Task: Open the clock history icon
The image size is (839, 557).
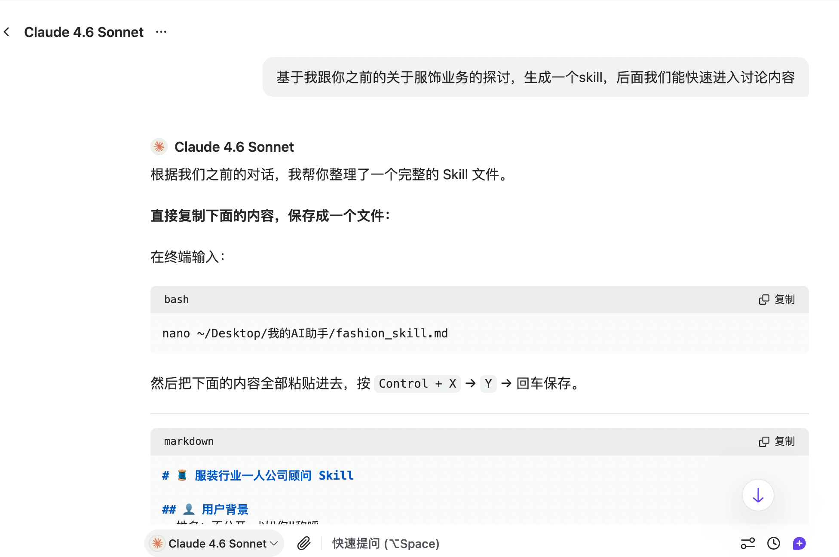Action: tap(774, 543)
